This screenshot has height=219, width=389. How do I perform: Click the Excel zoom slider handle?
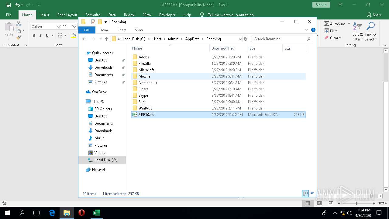tap(356, 203)
